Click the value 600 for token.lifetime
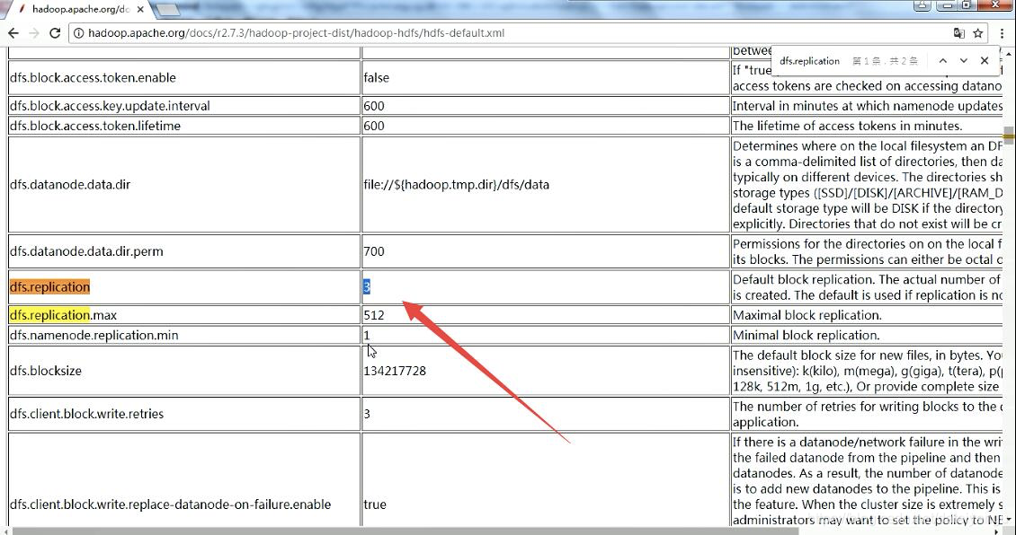 [x=374, y=126]
